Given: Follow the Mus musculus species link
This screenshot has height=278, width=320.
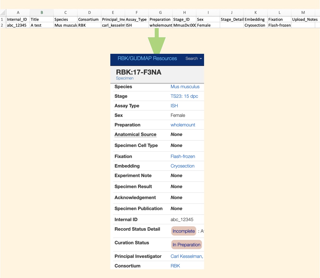Looking at the screenshot, I should pos(186,87).
